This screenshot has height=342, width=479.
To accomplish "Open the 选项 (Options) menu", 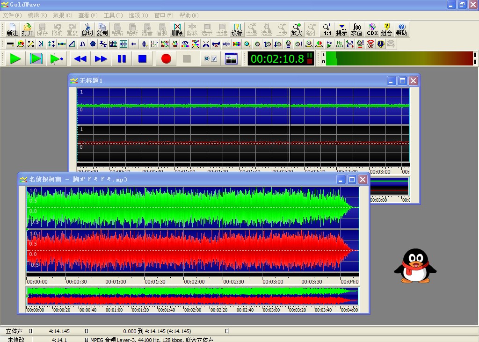I will [x=138, y=15].
